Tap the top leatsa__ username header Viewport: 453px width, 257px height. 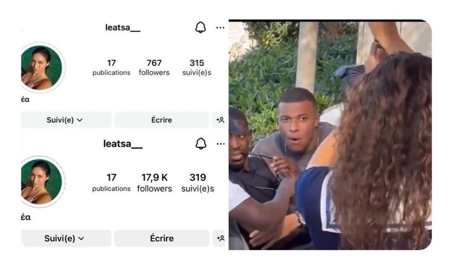coord(123,28)
